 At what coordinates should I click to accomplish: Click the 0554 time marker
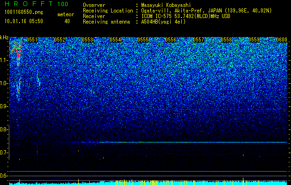pyautogui.click(x=115, y=40)
